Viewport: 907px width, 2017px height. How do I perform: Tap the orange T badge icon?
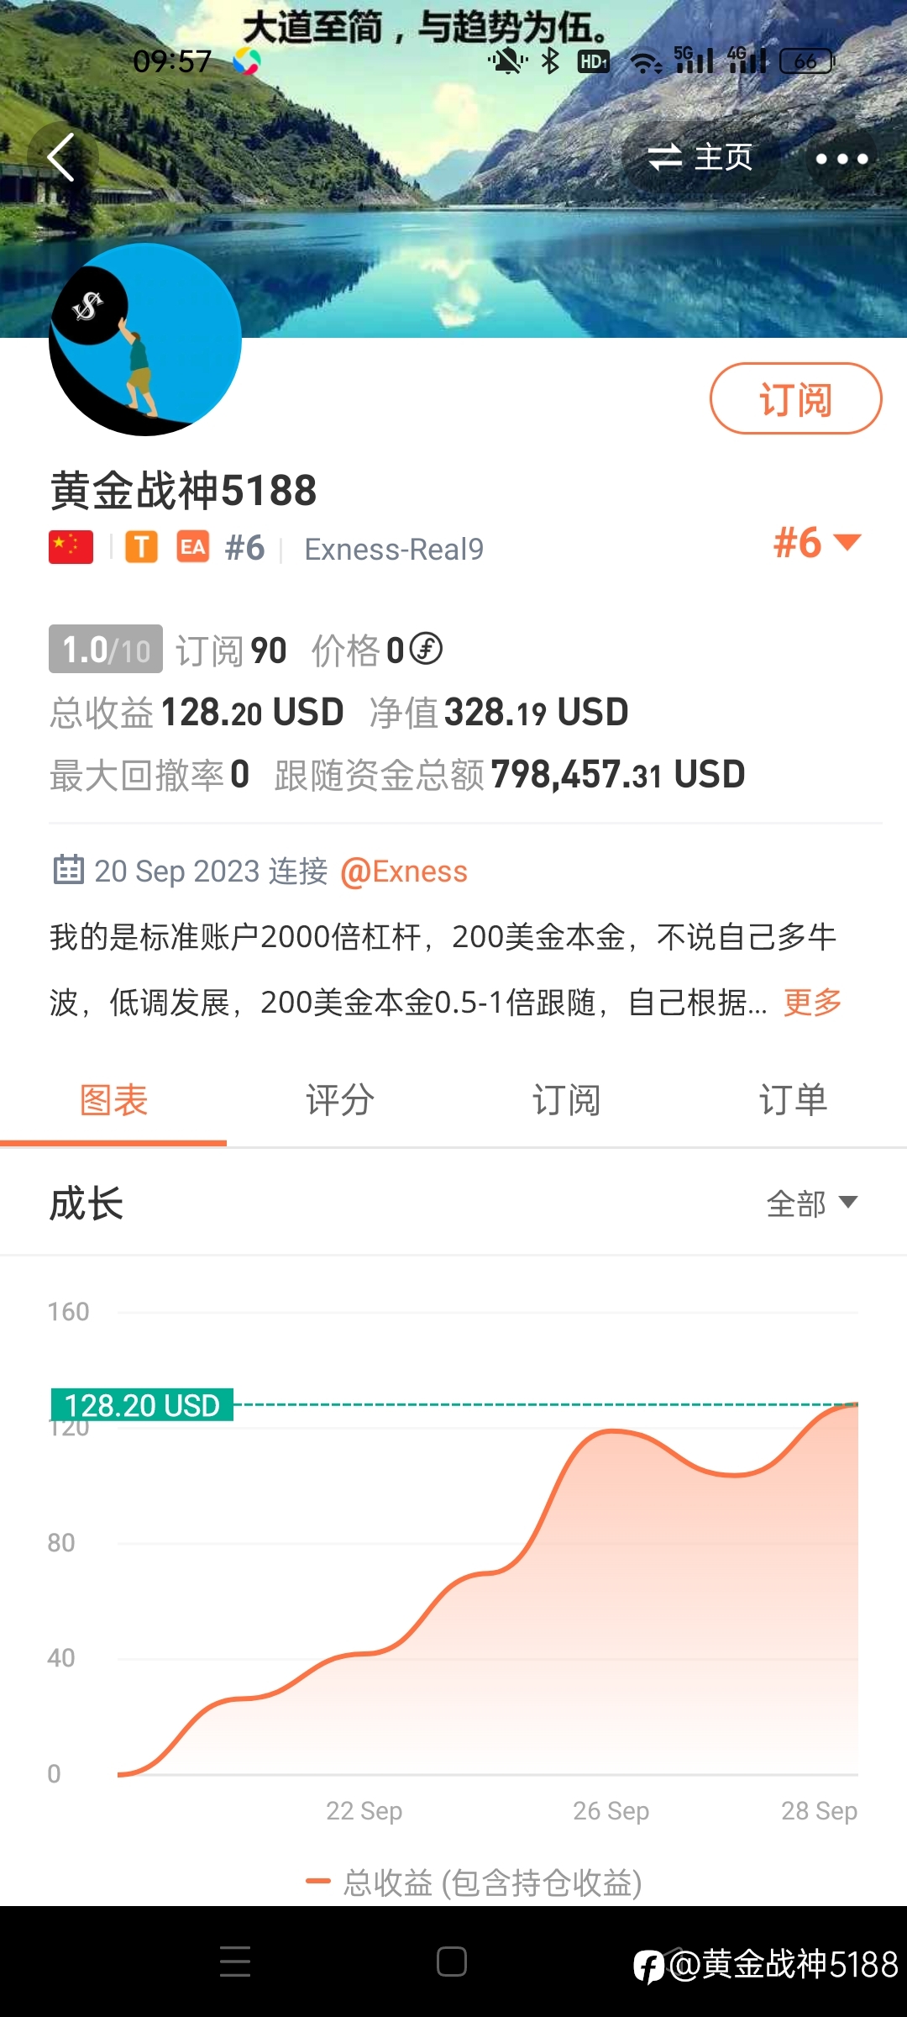(x=141, y=547)
